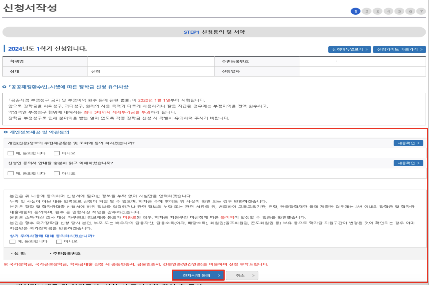Select step 7 progress indicator
Screen dimensions: 429x285
pyautogui.click(x=421, y=11)
